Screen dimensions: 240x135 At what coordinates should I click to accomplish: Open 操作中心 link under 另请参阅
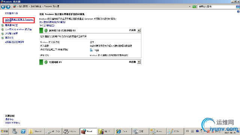[x=9, y=119]
